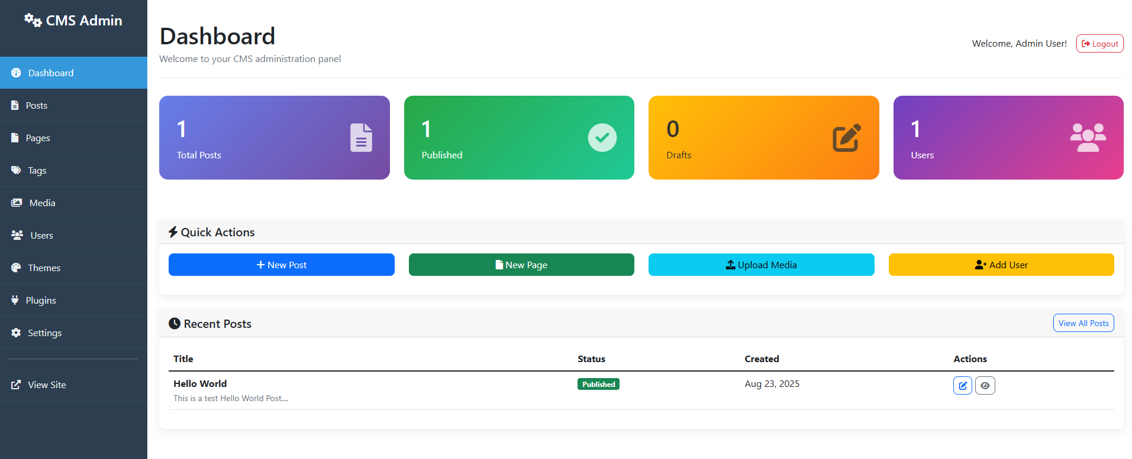1132x459 pixels.
Task: Select Media in the sidebar
Action: coord(42,203)
